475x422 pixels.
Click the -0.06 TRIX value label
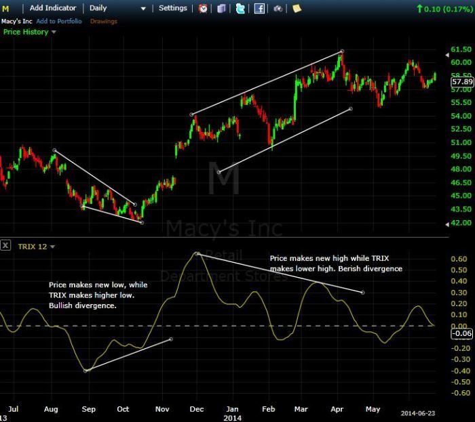coord(462,334)
